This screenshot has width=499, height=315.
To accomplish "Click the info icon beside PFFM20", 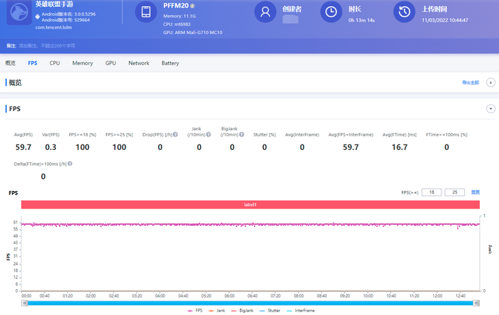I will tap(193, 6).
